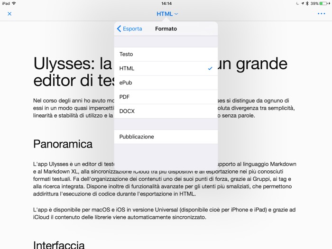Open the HTML format dropdown in title
Viewport: 332px width, 249px height.
click(167, 14)
